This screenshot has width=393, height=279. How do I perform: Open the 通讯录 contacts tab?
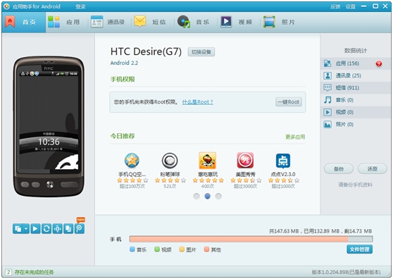click(108, 22)
